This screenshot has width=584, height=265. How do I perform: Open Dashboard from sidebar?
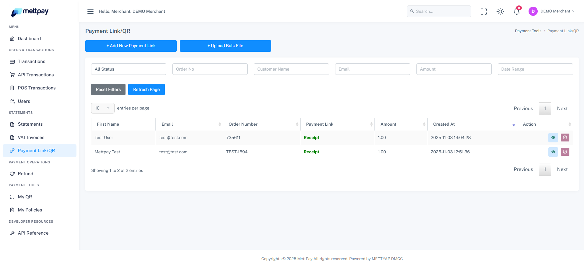tap(29, 39)
